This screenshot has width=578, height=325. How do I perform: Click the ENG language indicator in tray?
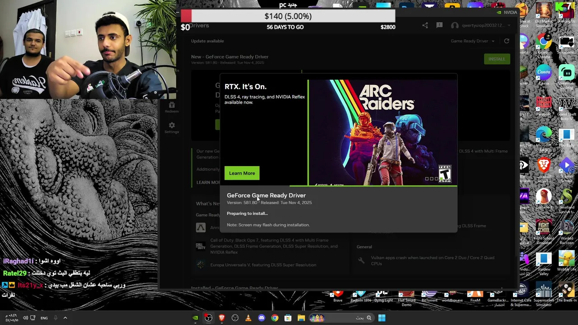44,318
